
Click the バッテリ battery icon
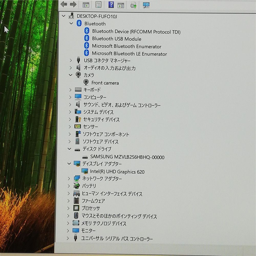76,186
